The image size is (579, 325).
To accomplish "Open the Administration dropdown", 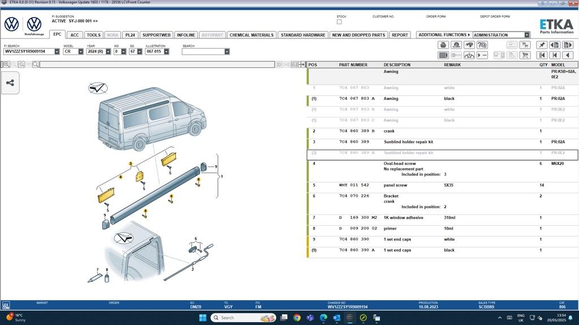I will coord(527,35).
